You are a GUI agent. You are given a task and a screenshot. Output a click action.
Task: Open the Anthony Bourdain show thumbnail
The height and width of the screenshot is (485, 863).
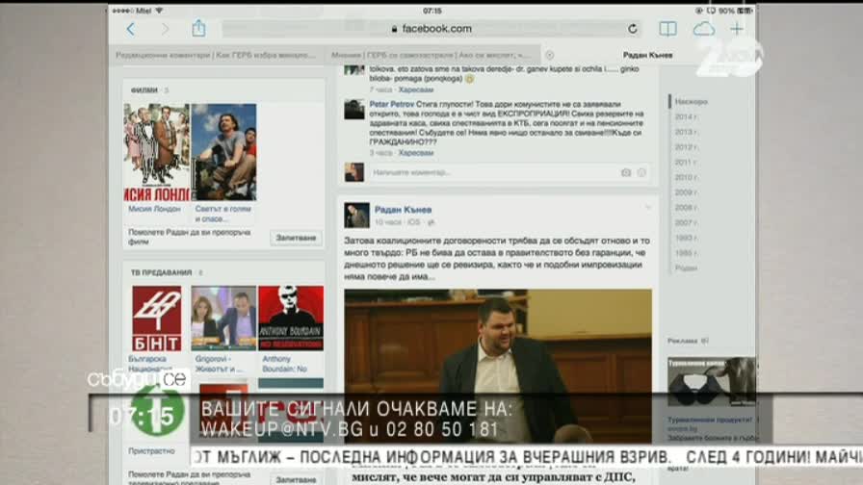pos(291,319)
